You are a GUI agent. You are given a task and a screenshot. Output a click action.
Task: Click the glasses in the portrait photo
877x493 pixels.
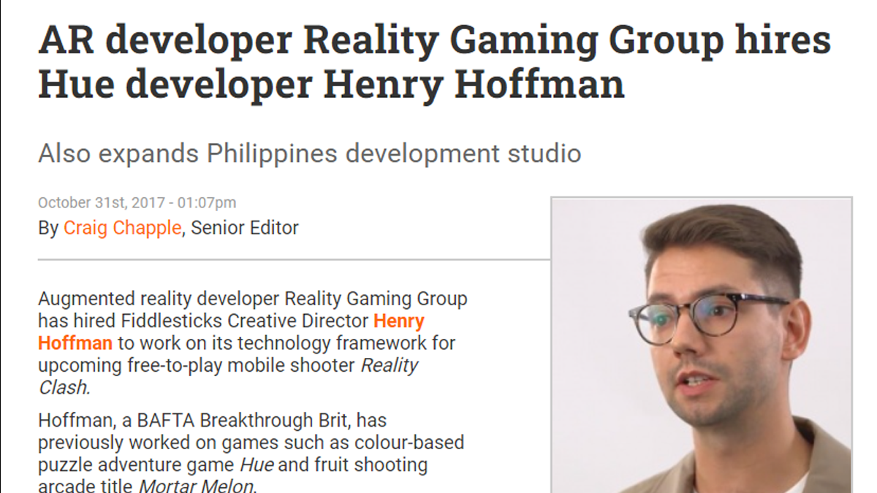[708, 317]
